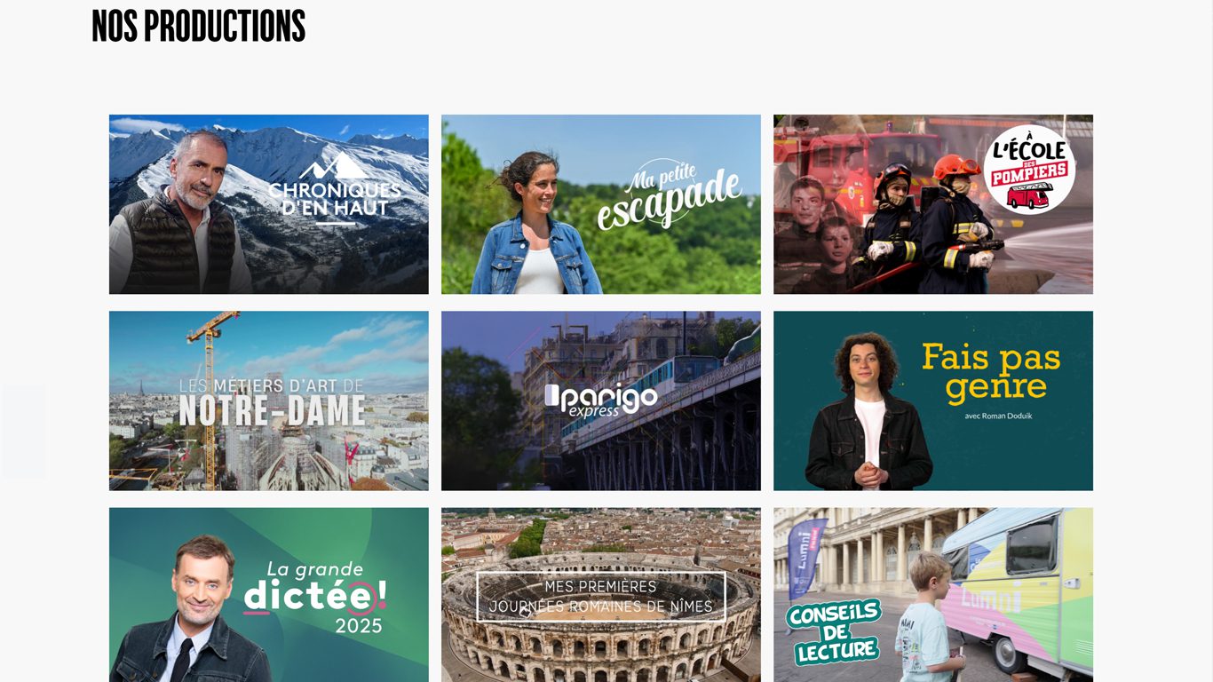Click the Ma petite escapade script title

(670, 195)
